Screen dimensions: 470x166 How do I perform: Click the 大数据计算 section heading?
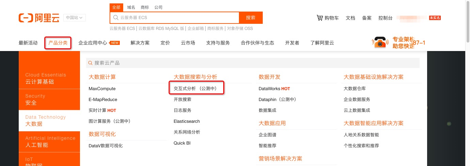point(102,77)
